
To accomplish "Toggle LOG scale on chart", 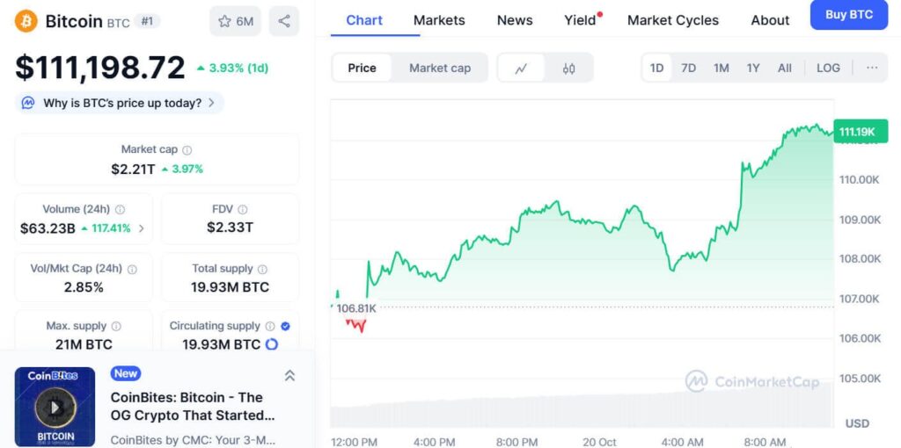I will point(828,68).
